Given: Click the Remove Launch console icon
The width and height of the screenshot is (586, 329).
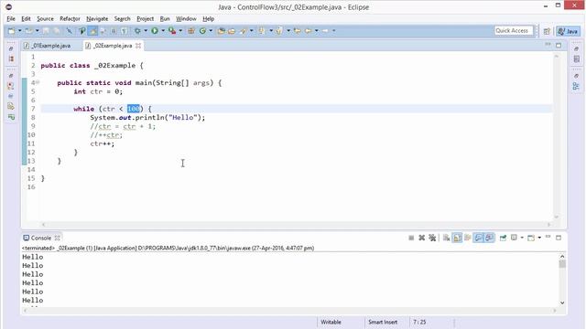Looking at the screenshot, I should point(421,238).
